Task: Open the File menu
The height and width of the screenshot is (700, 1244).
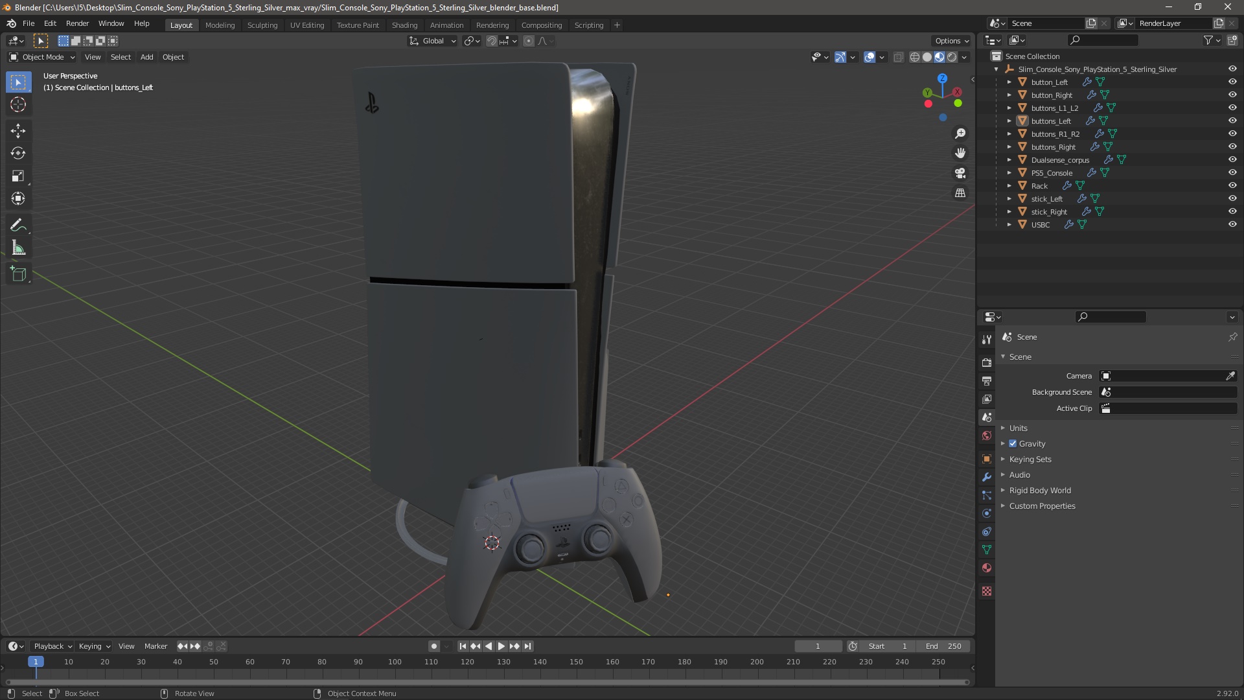Action: coord(29,23)
